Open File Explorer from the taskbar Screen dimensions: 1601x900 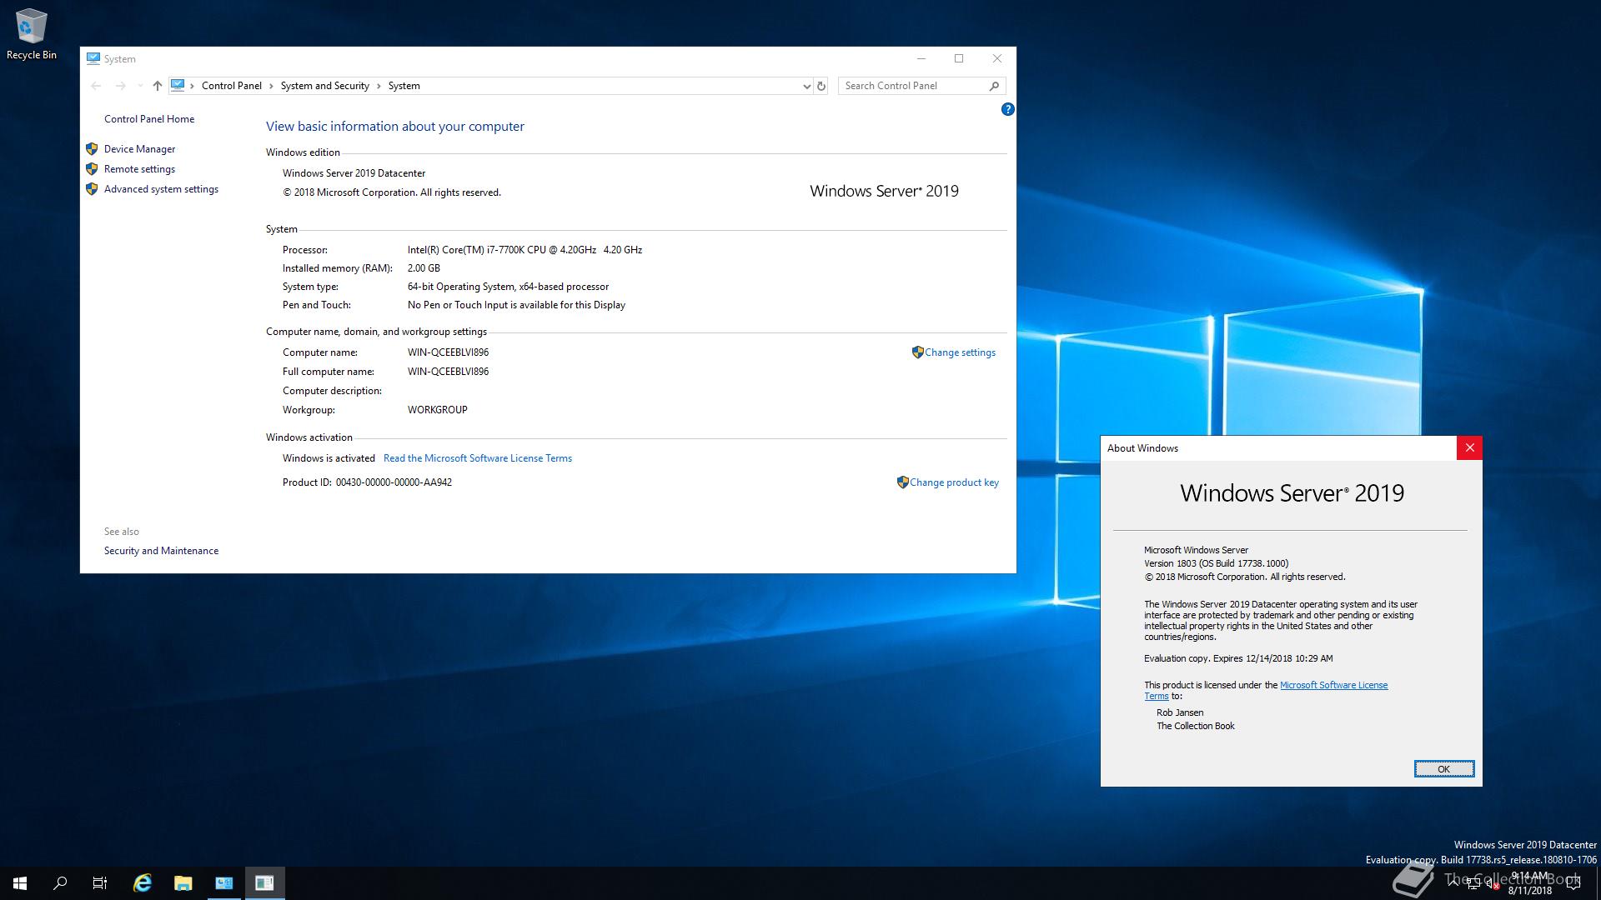coord(183,883)
